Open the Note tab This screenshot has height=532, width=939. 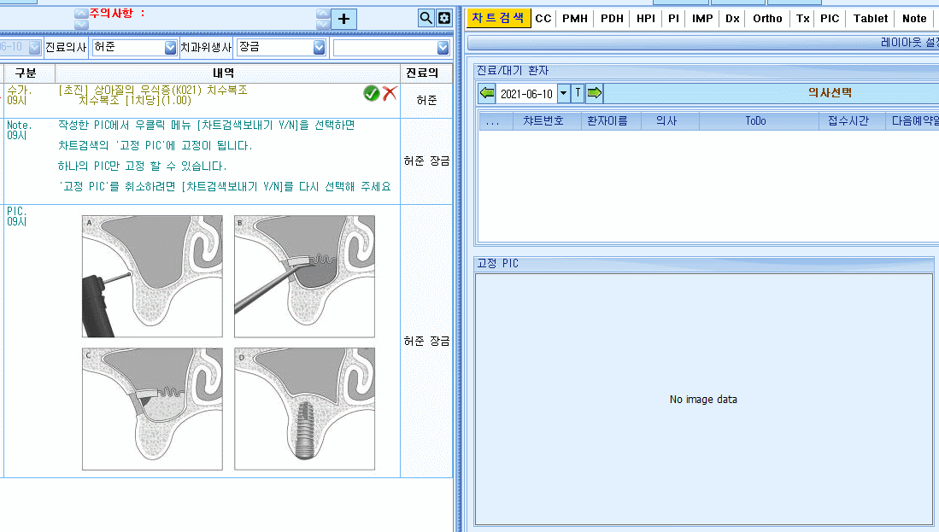[x=914, y=19]
